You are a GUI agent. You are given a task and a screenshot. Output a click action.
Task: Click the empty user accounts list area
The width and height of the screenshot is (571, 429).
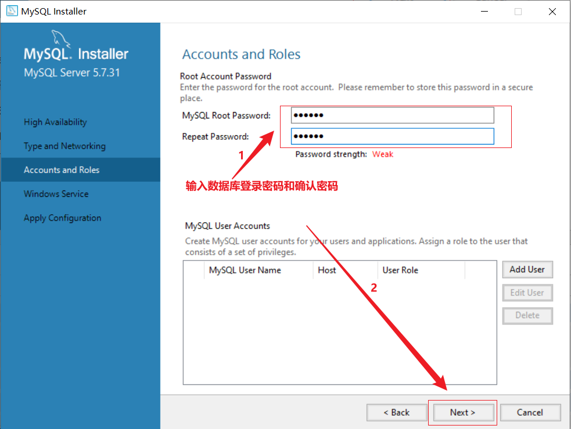click(340, 331)
